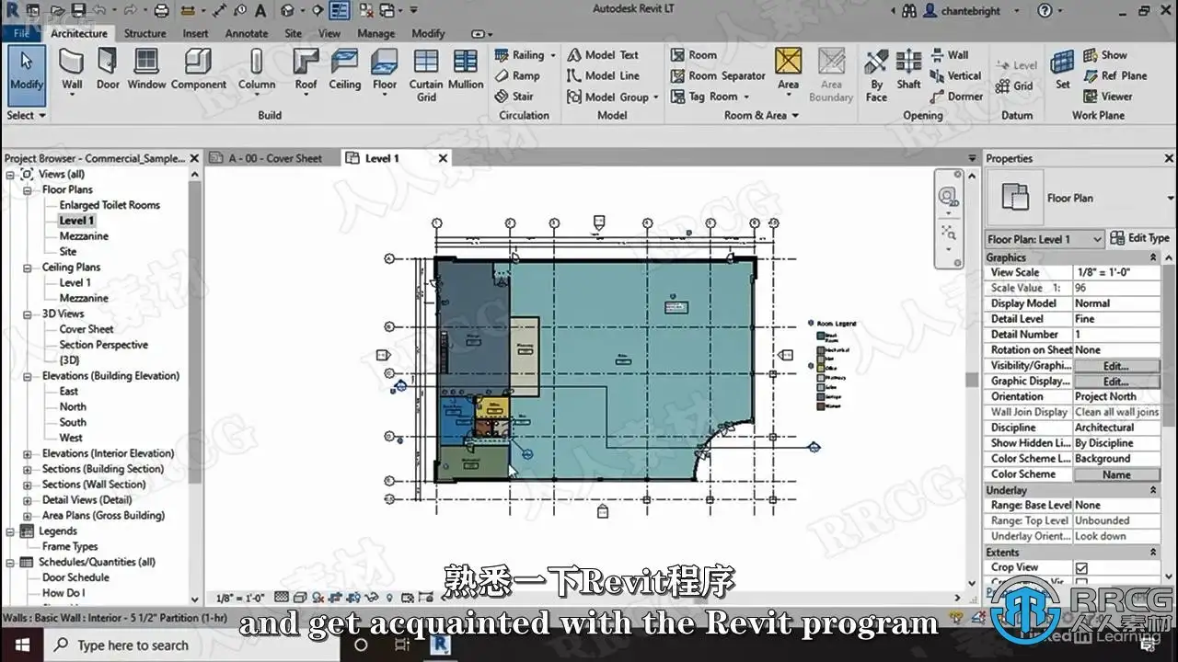Select the Dormer opening tool

956,97
